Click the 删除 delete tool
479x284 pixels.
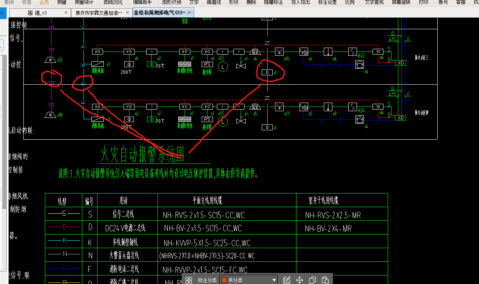tap(252, 2)
